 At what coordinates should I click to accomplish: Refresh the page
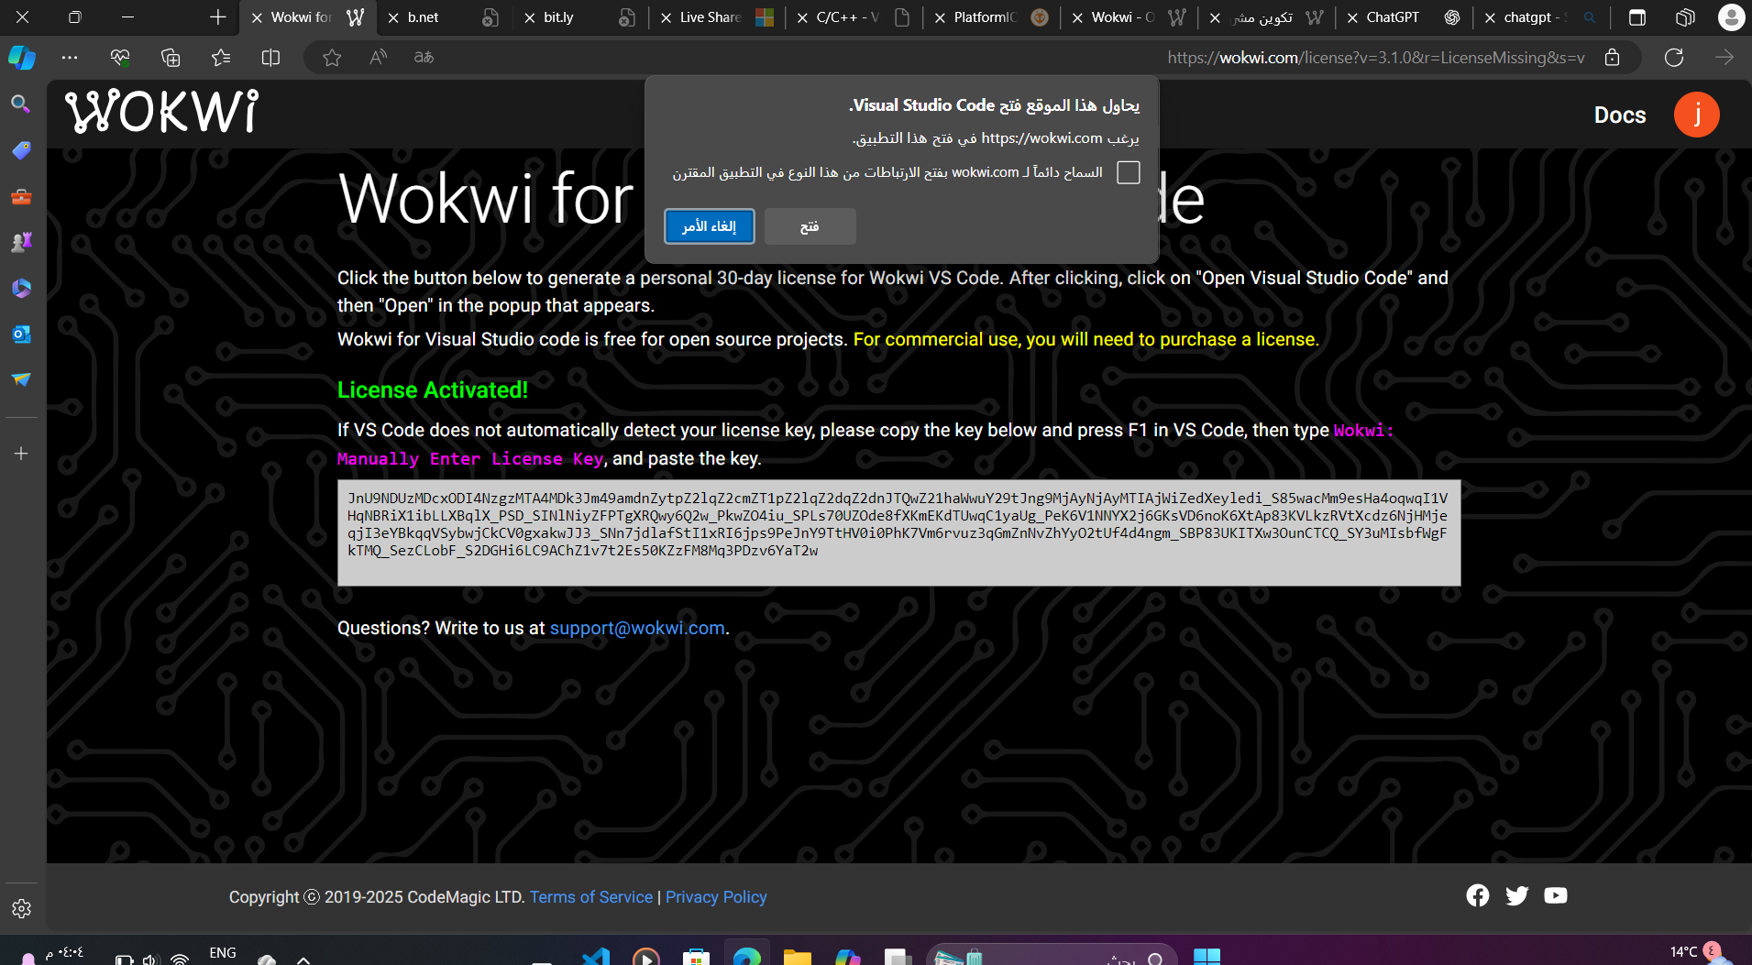pyautogui.click(x=1674, y=58)
